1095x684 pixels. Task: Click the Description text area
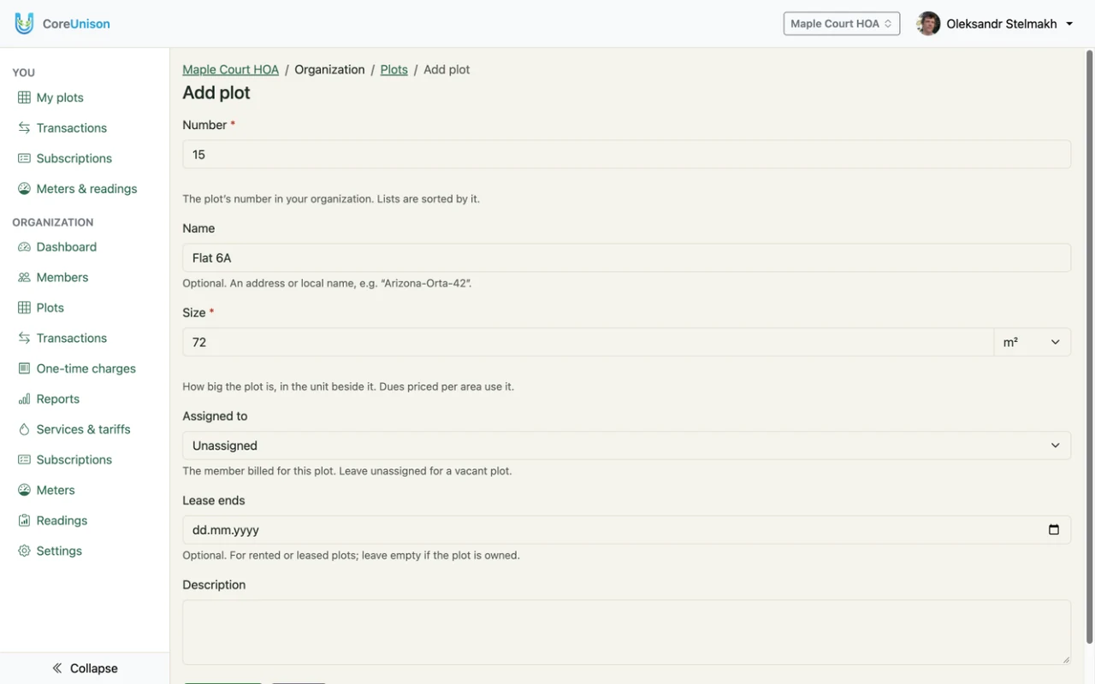tap(626, 633)
